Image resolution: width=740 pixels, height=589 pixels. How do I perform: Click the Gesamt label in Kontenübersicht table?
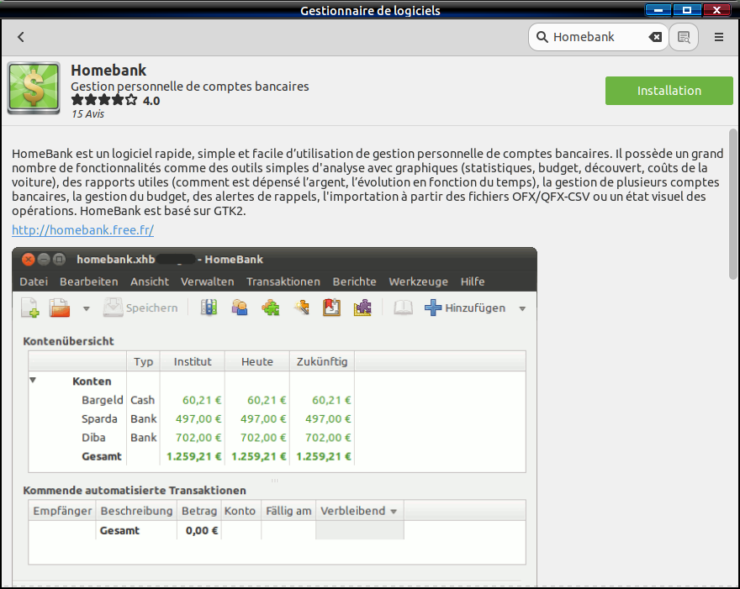pyautogui.click(x=102, y=456)
